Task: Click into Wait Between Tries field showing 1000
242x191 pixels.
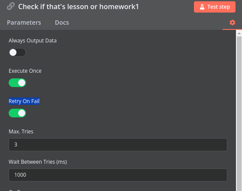Action: (118, 175)
